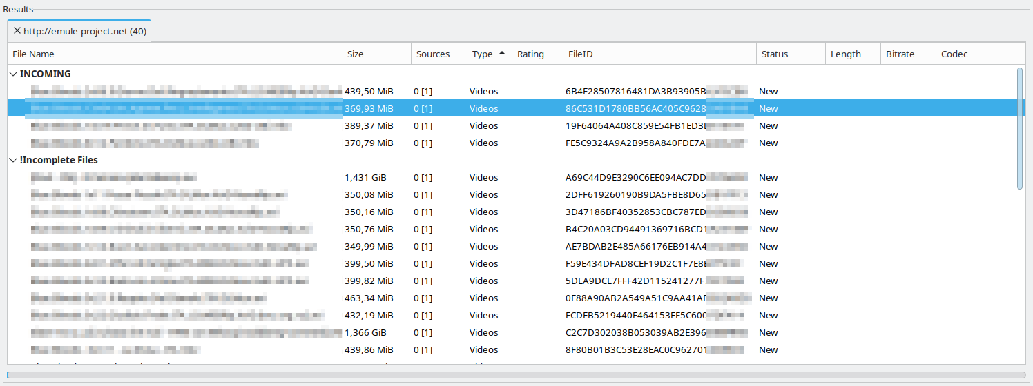Screen dimensions: 1033x386
Task: Click New status in 439,50 MiB row
Action: (x=769, y=91)
